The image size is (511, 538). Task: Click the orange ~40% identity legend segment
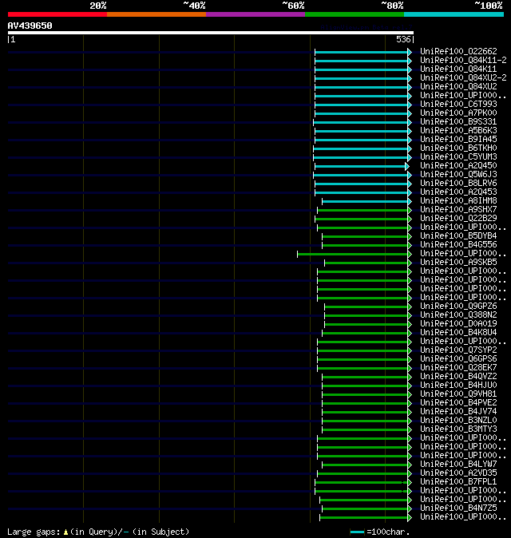156,14
